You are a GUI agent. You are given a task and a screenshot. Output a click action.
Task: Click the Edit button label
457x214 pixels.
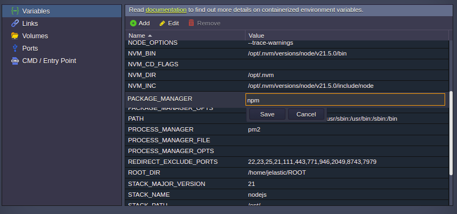tap(173, 23)
